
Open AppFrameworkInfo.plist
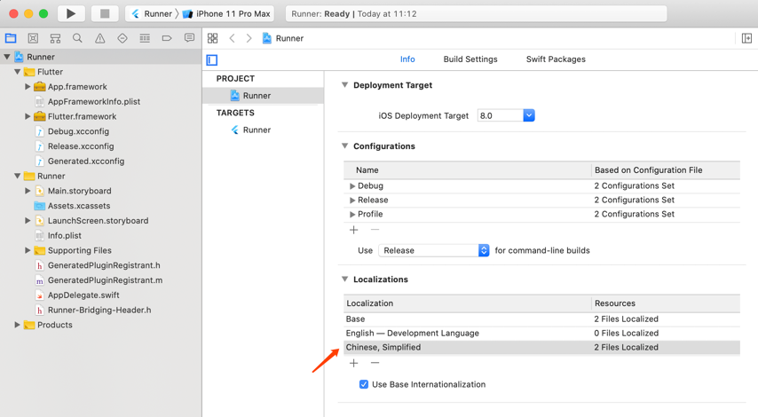pyautogui.click(x=94, y=101)
